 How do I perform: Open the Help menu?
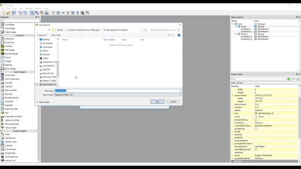[x=46, y=8]
